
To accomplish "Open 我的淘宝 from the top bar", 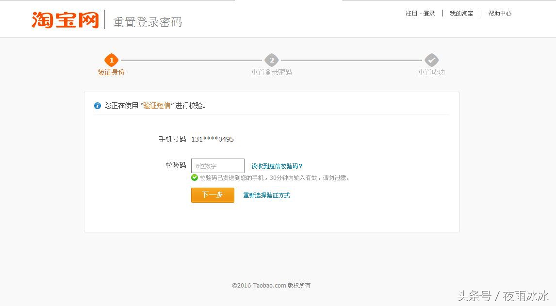I will tap(460, 13).
